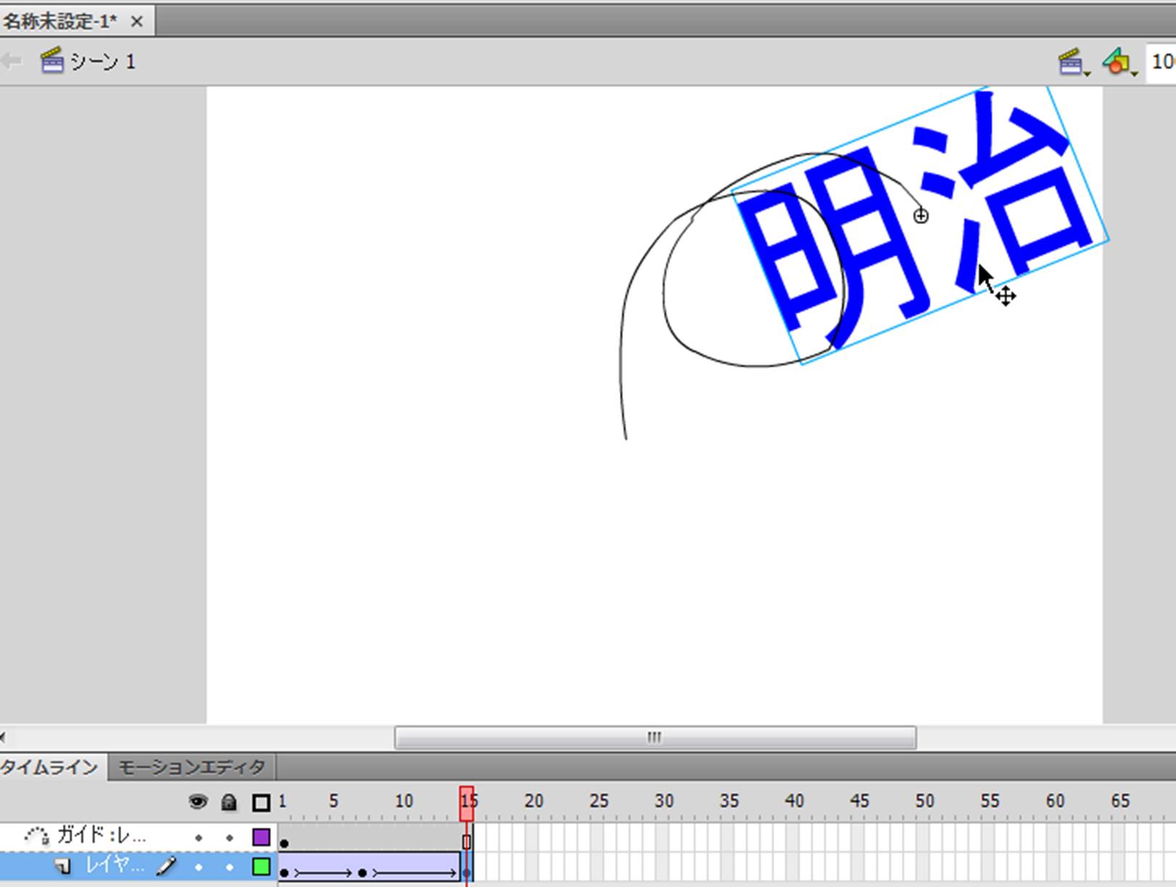Click the motion path end anchor circle
The height and width of the screenshot is (887, 1176).
click(x=921, y=216)
